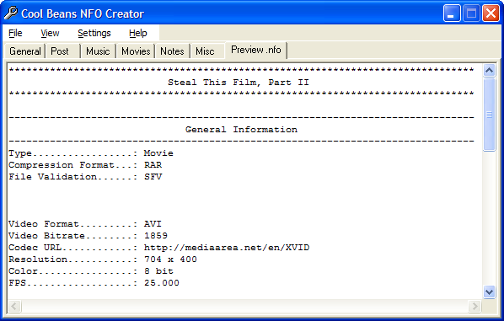504x321 pixels.
Task: Click the Video Bitrate value '1859'
Action: tap(156, 236)
